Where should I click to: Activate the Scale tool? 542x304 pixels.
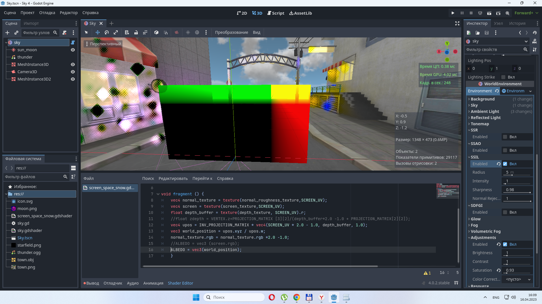tap(116, 32)
